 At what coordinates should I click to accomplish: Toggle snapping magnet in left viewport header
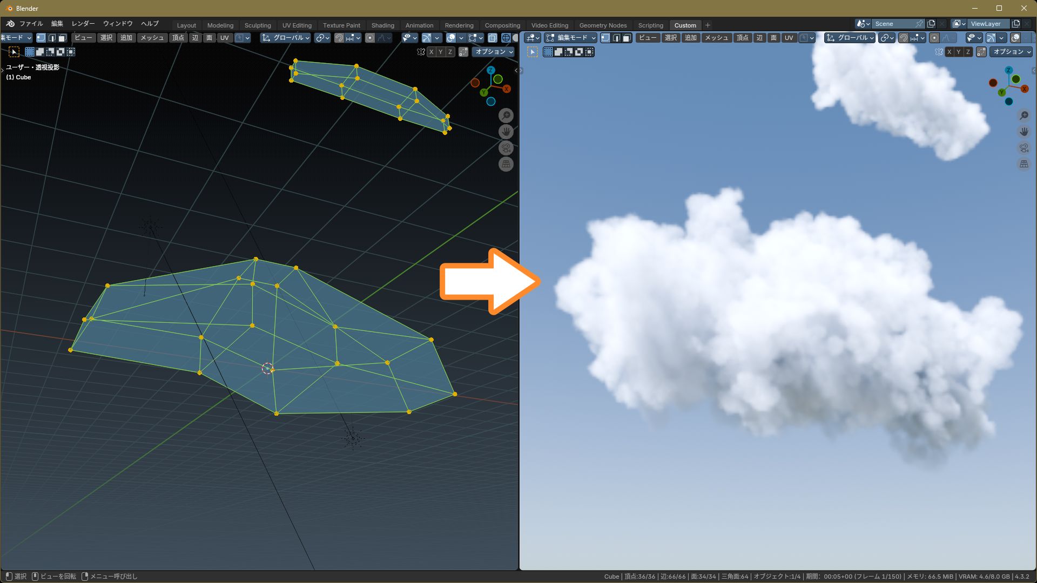339,38
